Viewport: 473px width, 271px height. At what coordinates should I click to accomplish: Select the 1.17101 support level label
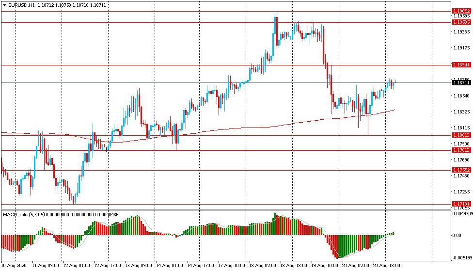point(461,204)
